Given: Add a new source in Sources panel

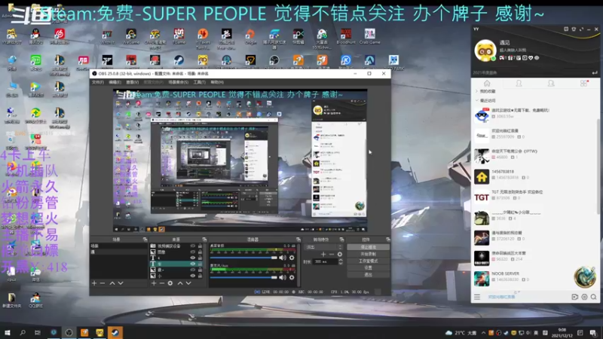Looking at the screenshot, I should click(154, 283).
